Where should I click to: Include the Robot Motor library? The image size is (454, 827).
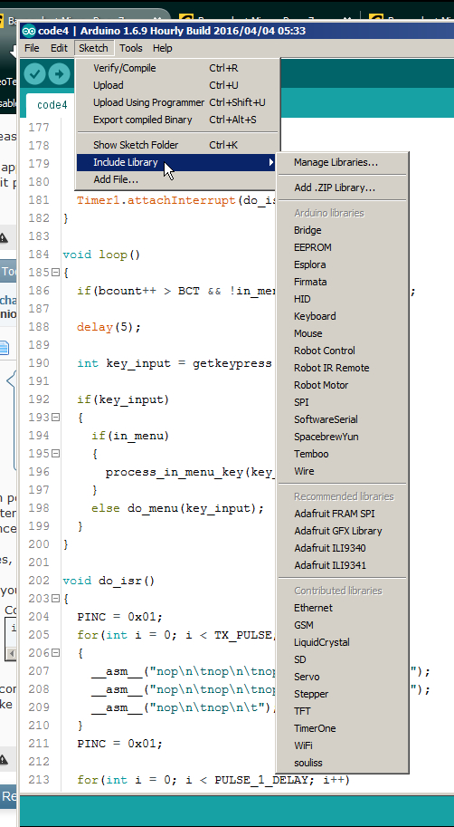(x=343, y=385)
